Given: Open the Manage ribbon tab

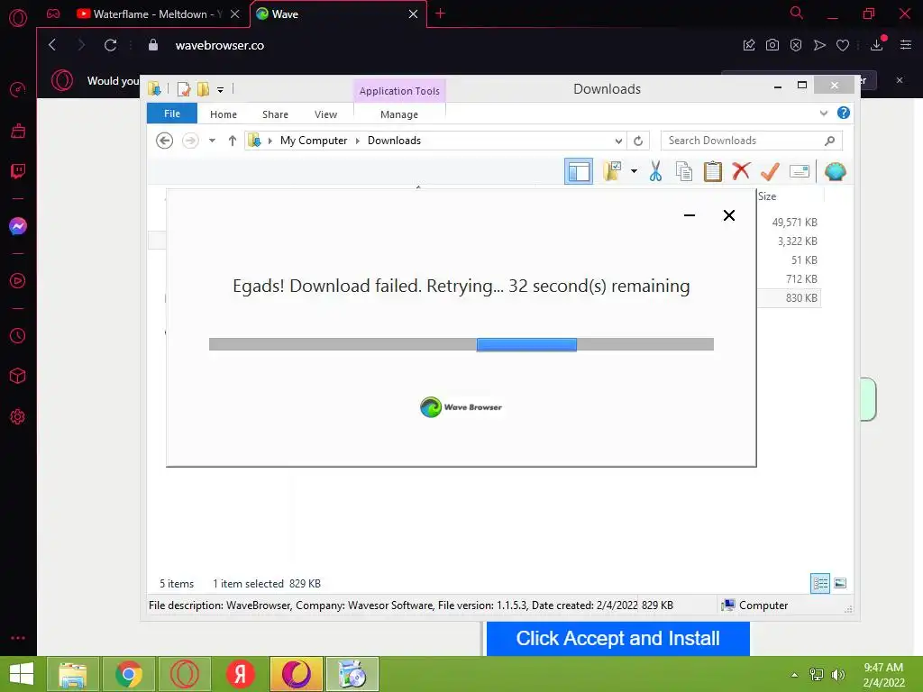Looking at the screenshot, I should (399, 114).
